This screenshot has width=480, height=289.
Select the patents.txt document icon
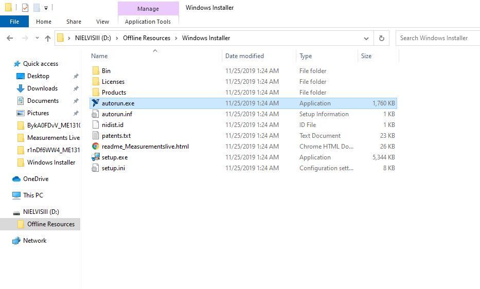(x=96, y=135)
